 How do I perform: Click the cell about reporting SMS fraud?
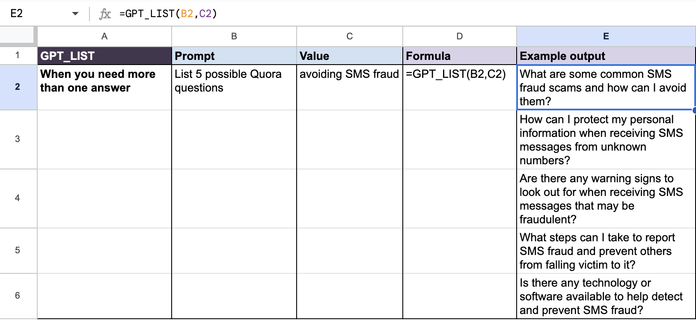click(606, 251)
